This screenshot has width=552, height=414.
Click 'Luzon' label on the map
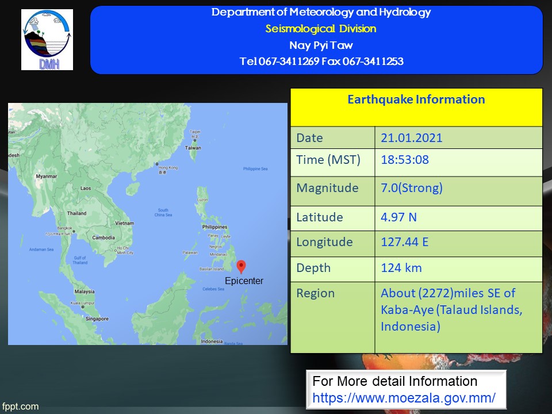click(x=202, y=200)
